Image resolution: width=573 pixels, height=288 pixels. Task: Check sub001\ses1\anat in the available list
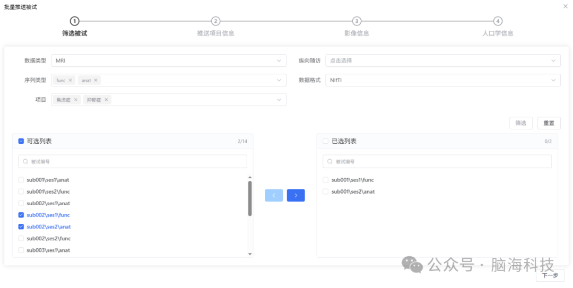click(21, 180)
